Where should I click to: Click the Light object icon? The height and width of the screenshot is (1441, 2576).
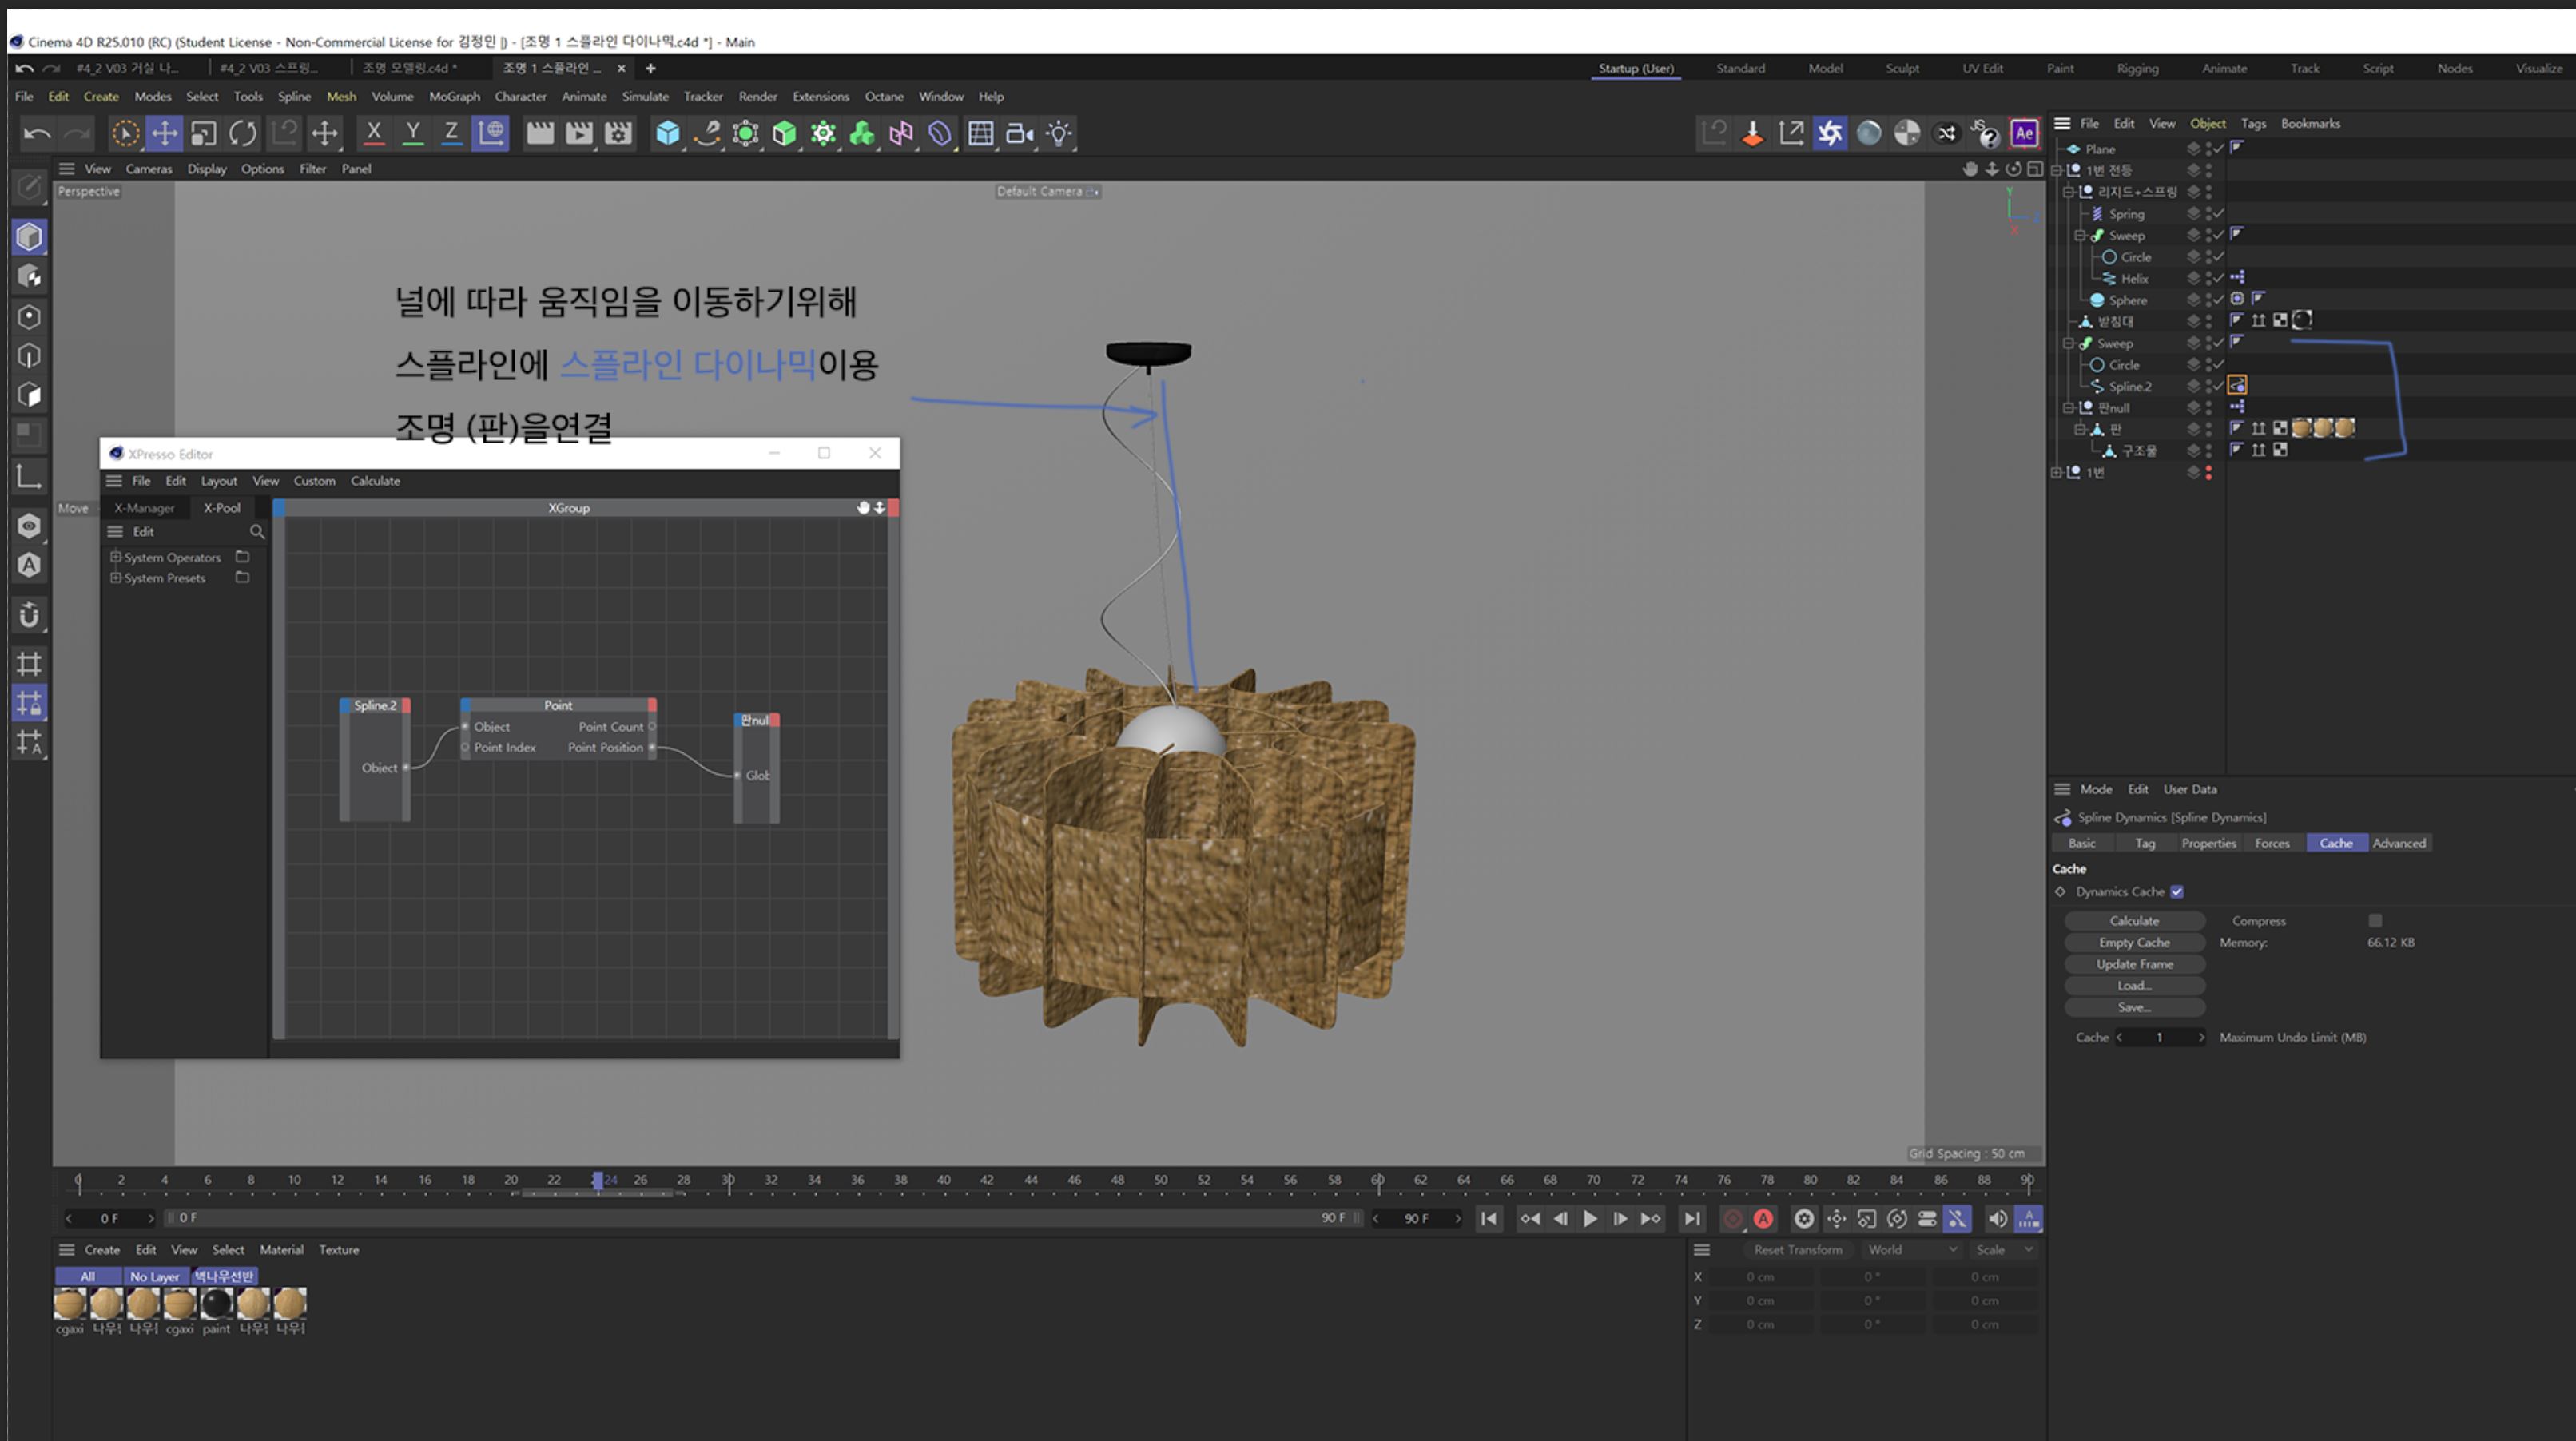(1058, 133)
